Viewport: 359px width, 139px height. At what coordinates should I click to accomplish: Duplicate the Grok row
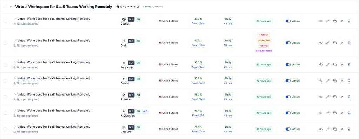point(335,43)
